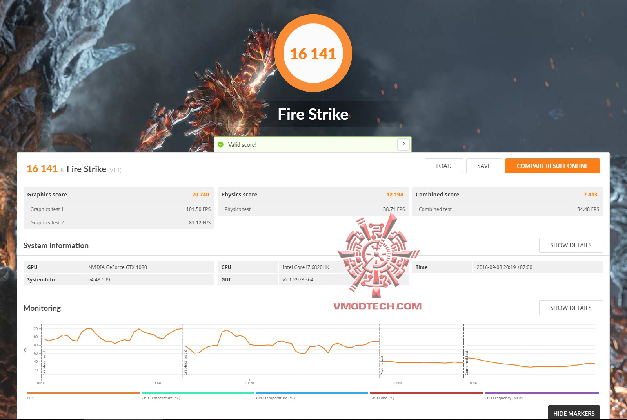Select the Graphics test 1 chart marker
This screenshot has width=627, height=420.
pyautogui.click(x=44, y=363)
